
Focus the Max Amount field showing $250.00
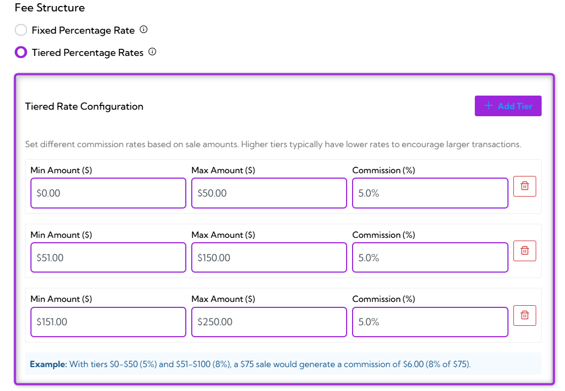coord(269,322)
